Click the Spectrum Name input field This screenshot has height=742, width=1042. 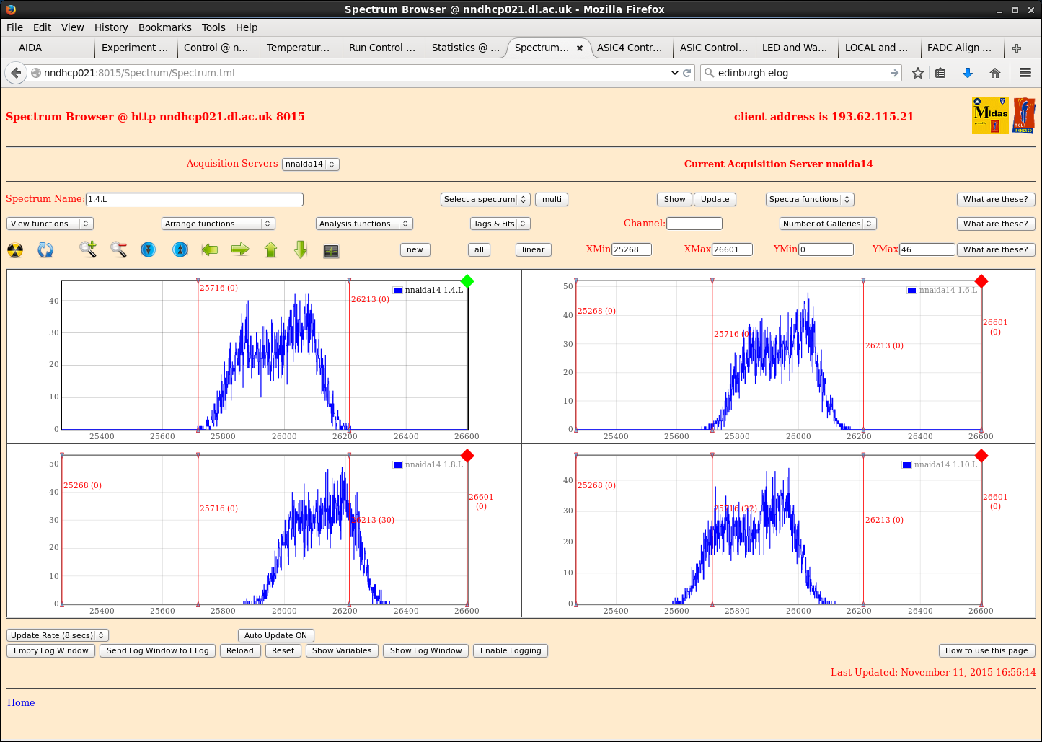pyautogui.click(x=194, y=199)
